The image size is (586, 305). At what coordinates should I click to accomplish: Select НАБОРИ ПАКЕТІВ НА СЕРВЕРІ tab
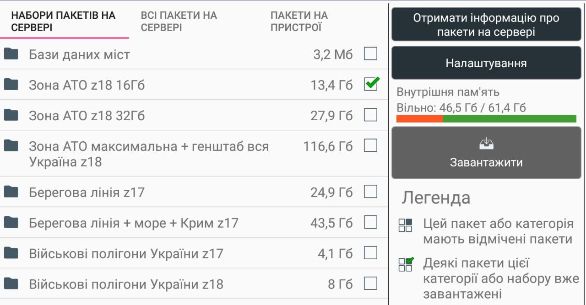pyautogui.click(x=63, y=21)
